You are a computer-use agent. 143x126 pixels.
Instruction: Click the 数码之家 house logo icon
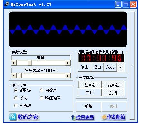13,117
